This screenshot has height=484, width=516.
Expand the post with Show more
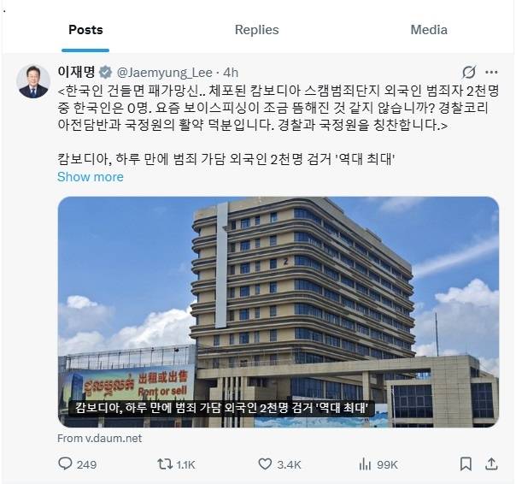(x=91, y=177)
